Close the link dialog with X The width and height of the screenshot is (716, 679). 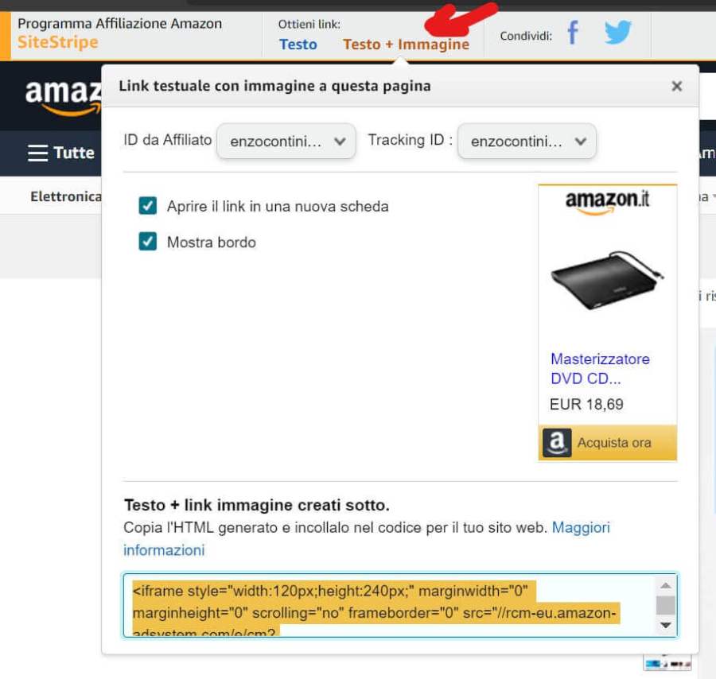point(677,86)
